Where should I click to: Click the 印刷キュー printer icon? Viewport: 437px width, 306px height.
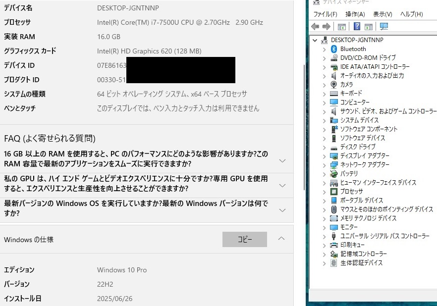[x=334, y=245]
